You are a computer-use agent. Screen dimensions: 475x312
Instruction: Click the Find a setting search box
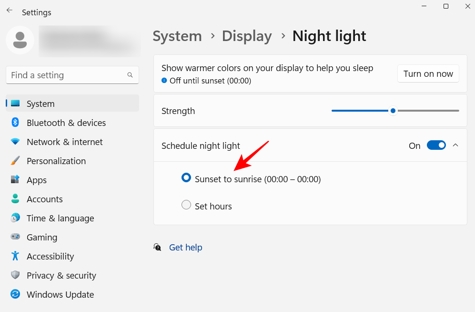click(x=71, y=75)
